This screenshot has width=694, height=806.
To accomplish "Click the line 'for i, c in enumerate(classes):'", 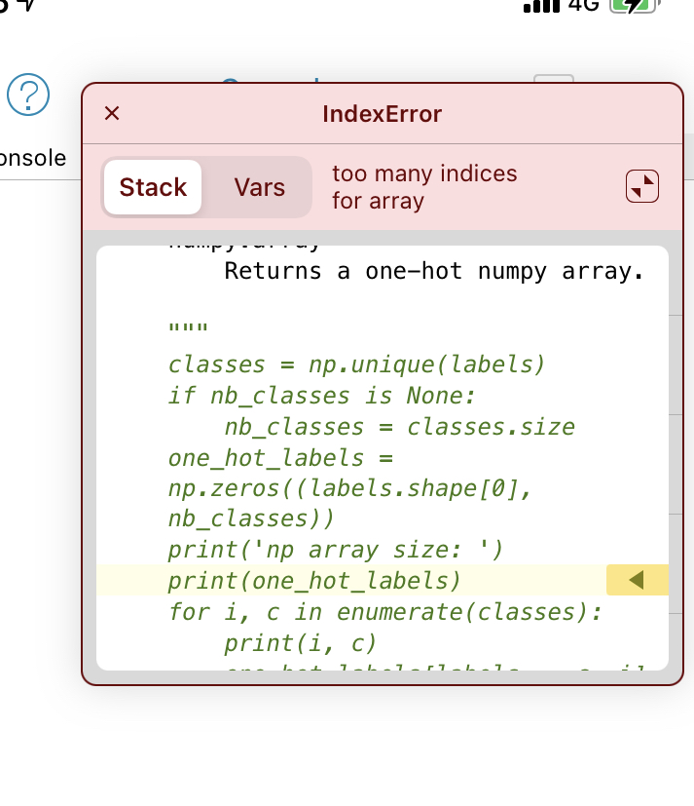I will (385, 612).
